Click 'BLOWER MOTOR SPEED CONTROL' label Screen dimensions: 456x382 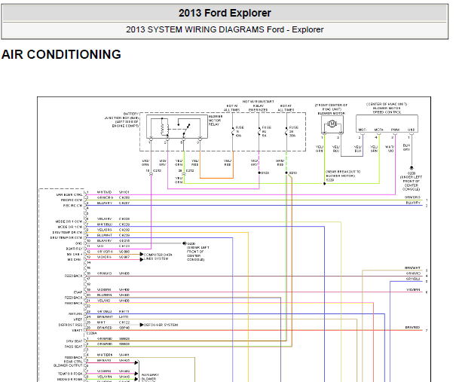(x=387, y=110)
